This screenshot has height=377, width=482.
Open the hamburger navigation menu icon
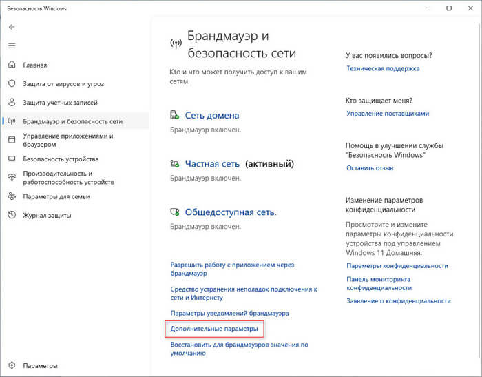pos(12,45)
